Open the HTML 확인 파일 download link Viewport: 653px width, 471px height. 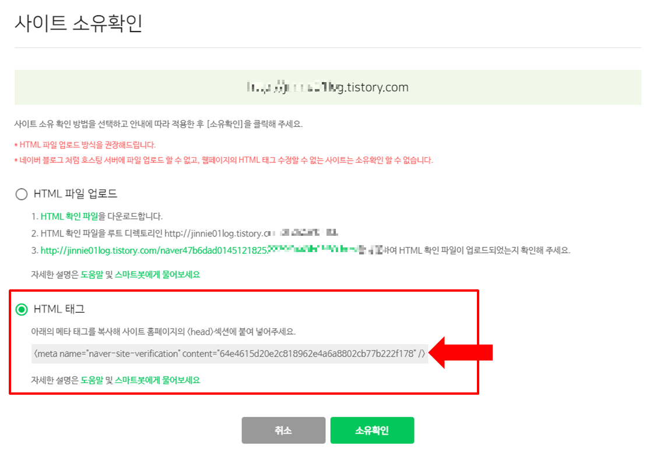[69, 216]
